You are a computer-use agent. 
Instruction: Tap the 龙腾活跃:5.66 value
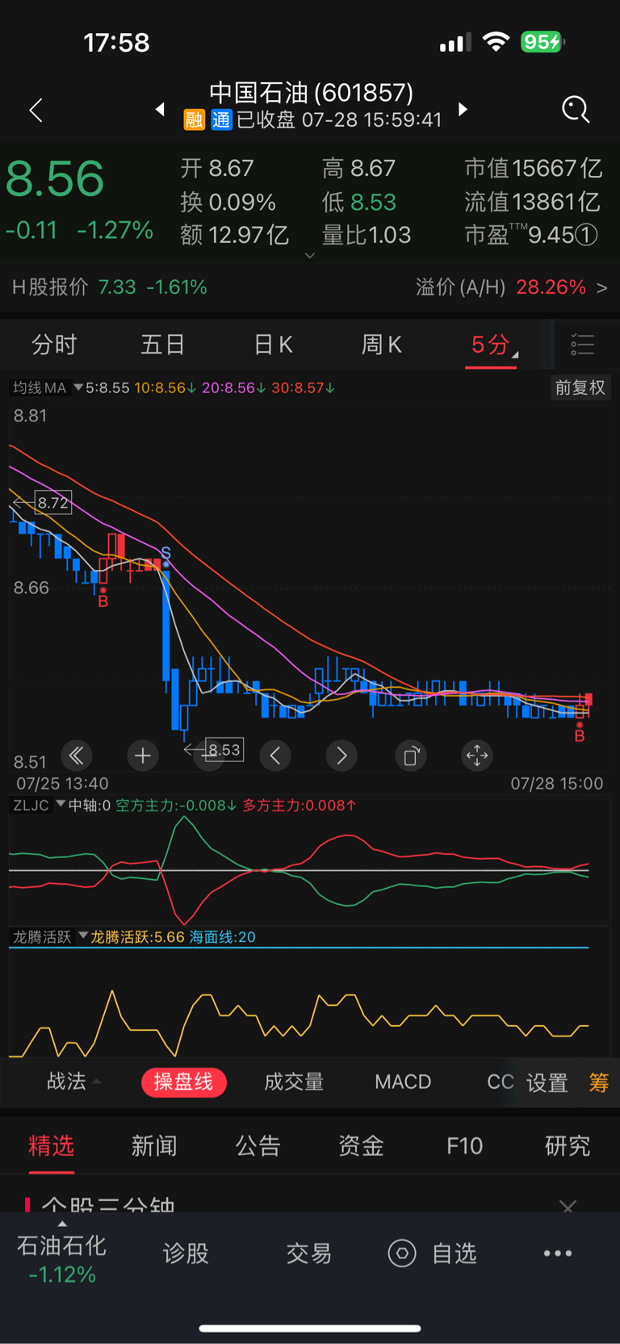pos(137,936)
